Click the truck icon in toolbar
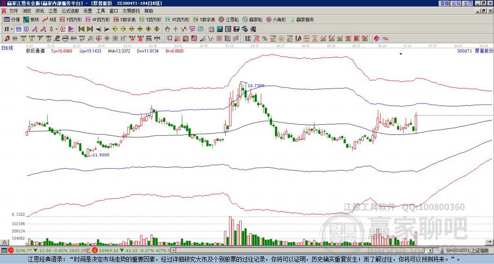494x264 pixels. (253, 29)
